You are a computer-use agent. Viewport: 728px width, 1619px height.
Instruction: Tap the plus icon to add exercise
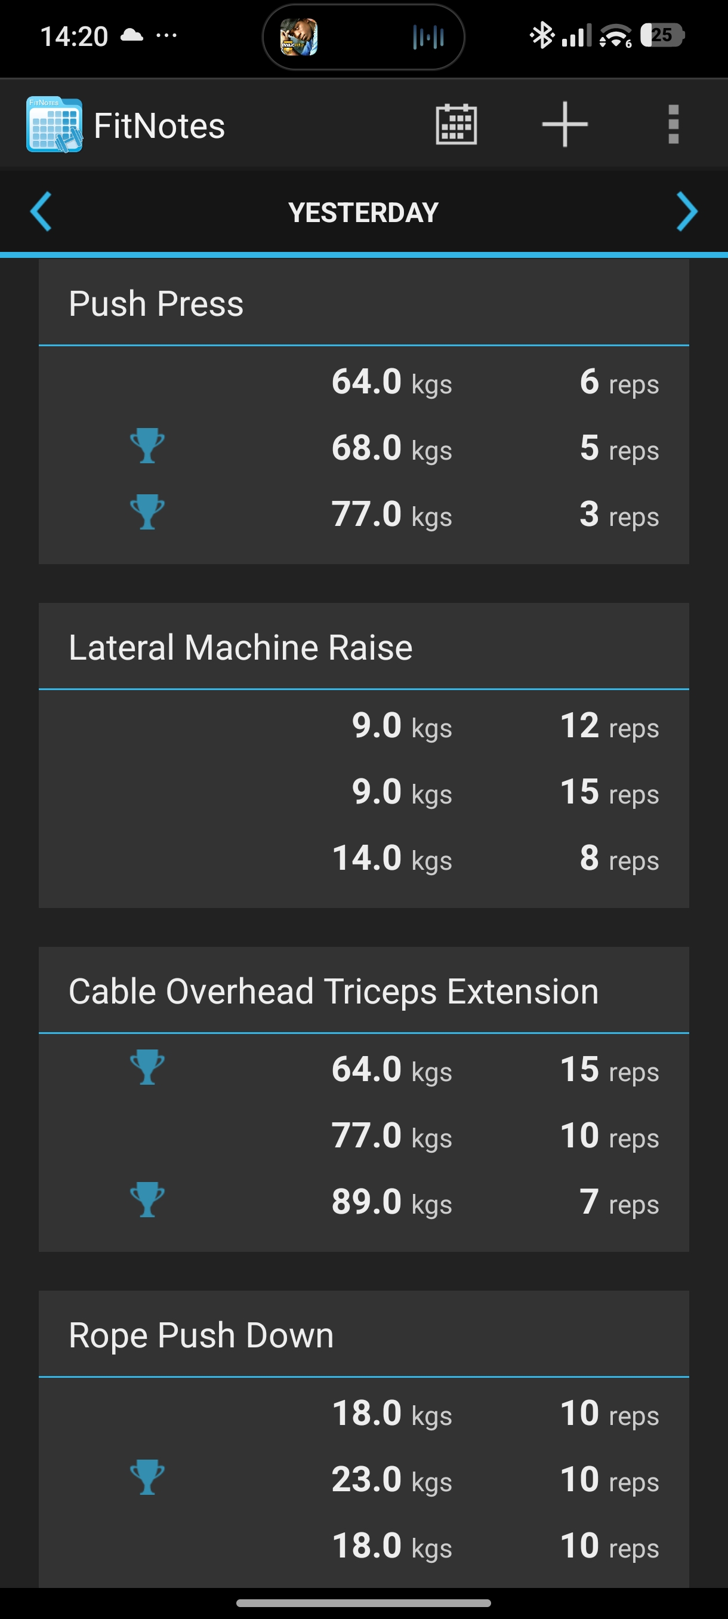coord(564,124)
